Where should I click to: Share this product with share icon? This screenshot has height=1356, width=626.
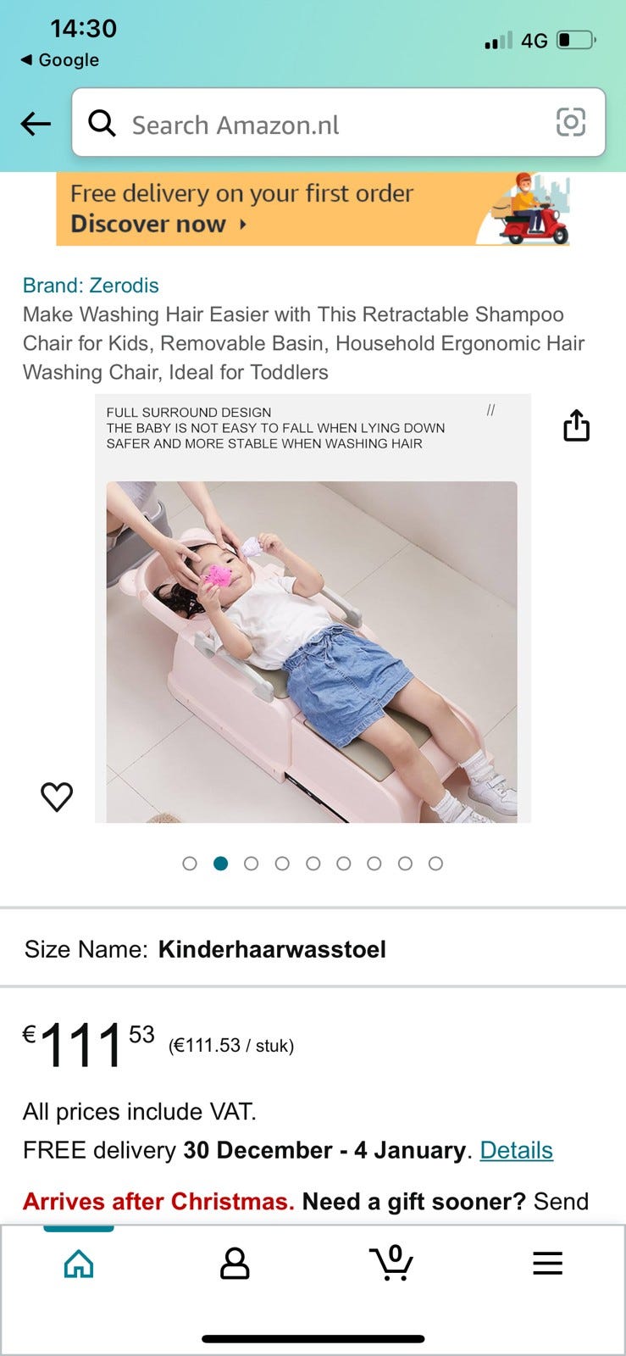(x=577, y=425)
